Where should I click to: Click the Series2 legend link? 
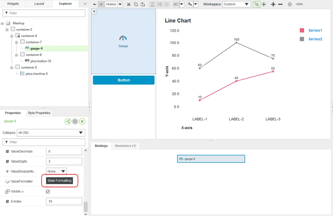pos(315,39)
